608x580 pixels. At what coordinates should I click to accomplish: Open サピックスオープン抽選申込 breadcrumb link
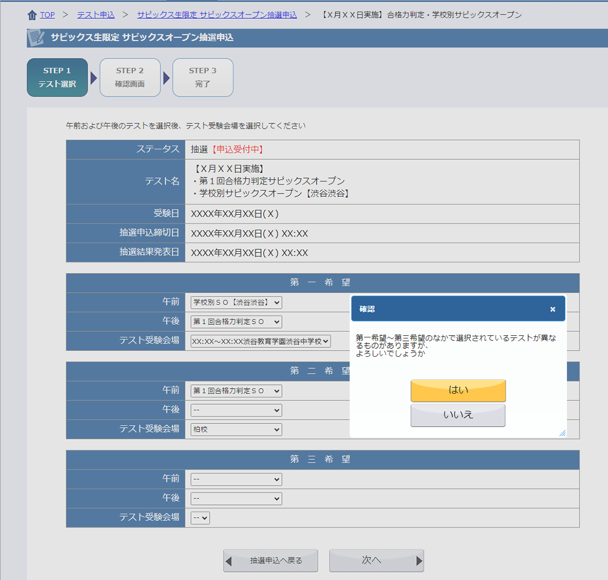coord(216,15)
